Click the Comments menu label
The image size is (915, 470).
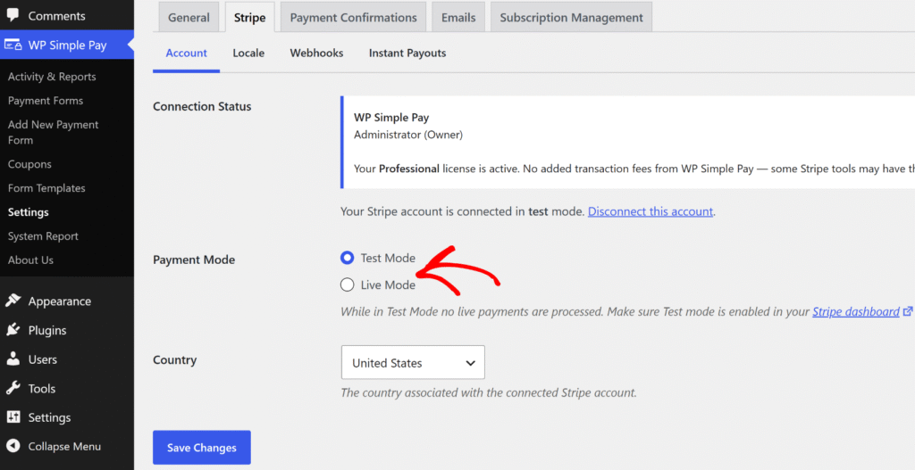click(x=56, y=16)
